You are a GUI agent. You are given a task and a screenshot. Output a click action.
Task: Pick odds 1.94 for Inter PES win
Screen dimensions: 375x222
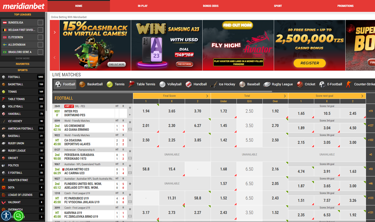[146, 111]
